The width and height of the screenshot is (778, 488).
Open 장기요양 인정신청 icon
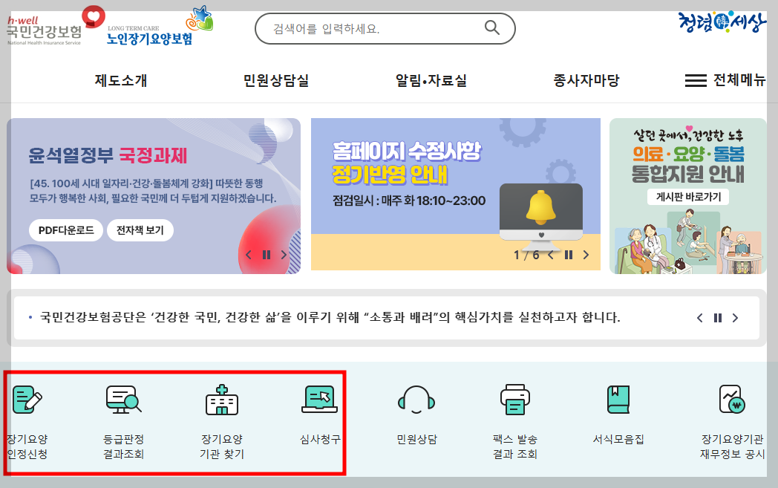(27, 400)
